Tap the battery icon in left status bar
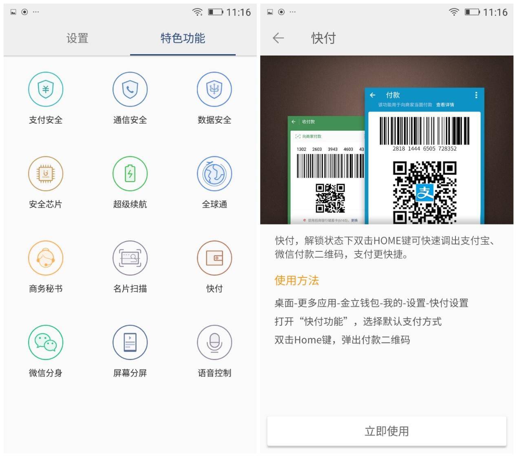The height and width of the screenshot is (457, 517). [x=216, y=12]
